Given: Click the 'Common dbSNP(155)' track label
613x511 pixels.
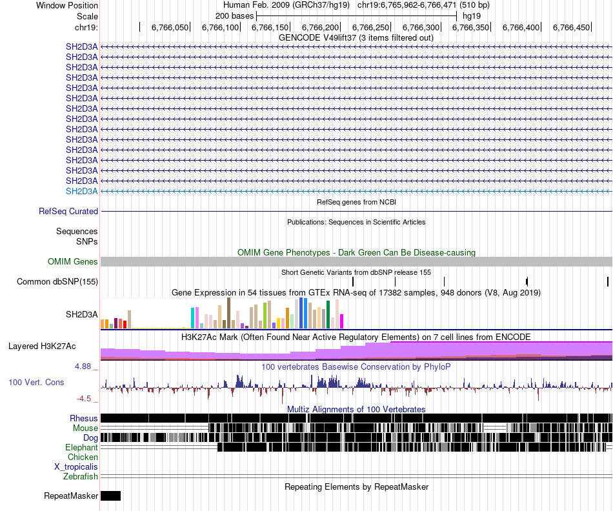Looking at the screenshot, I should pyautogui.click(x=57, y=281).
